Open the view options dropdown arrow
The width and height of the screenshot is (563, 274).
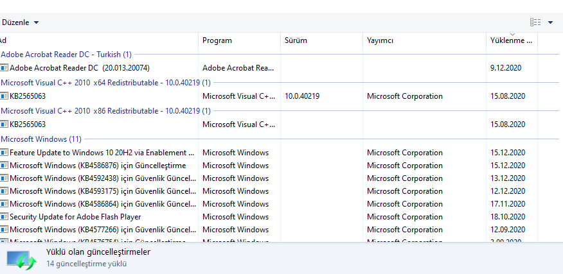551,22
